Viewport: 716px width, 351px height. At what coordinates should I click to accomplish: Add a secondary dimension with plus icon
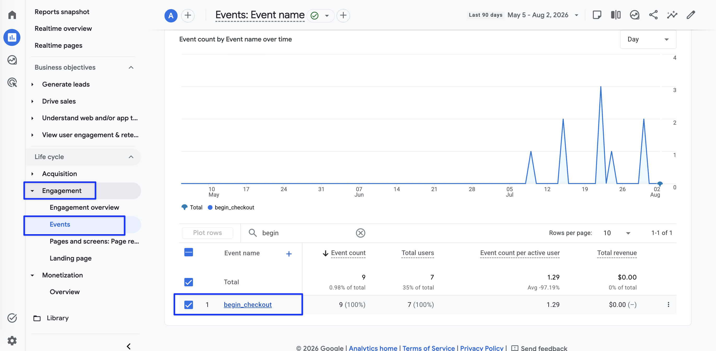click(x=289, y=254)
